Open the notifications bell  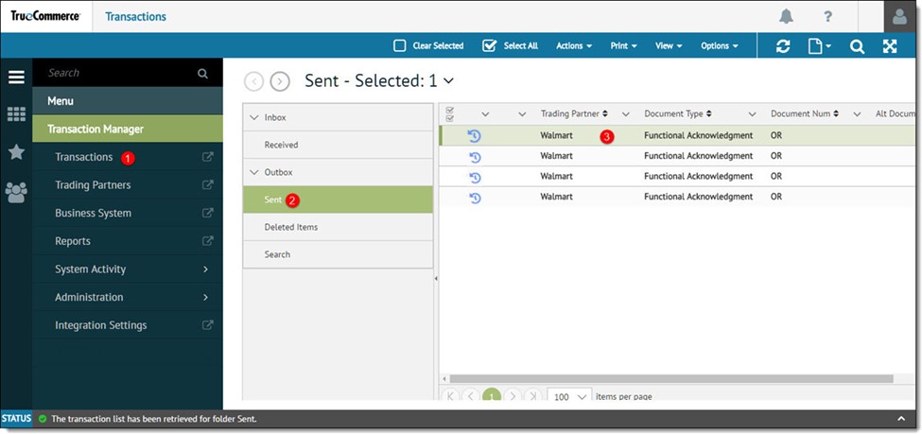[x=786, y=16]
